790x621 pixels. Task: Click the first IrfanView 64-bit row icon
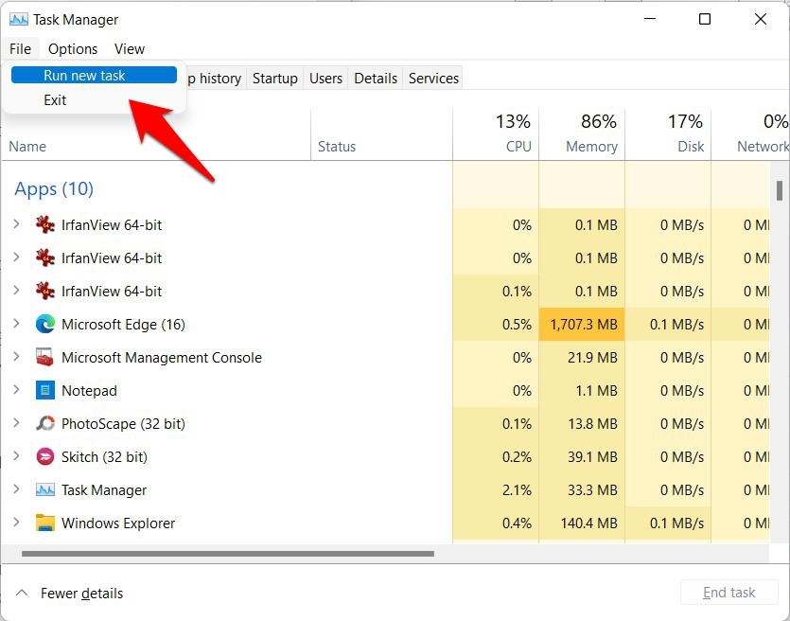44,224
